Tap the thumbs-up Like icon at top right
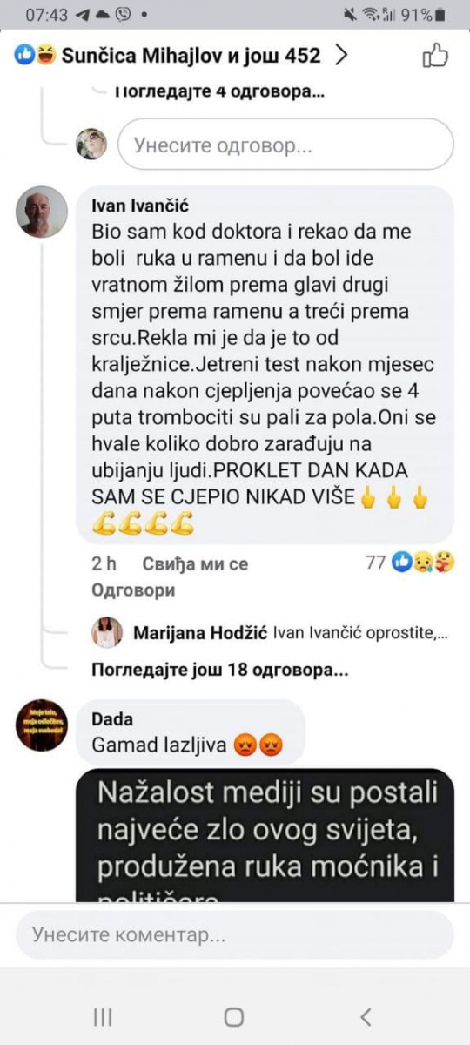The image size is (470, 1045). 434,57
